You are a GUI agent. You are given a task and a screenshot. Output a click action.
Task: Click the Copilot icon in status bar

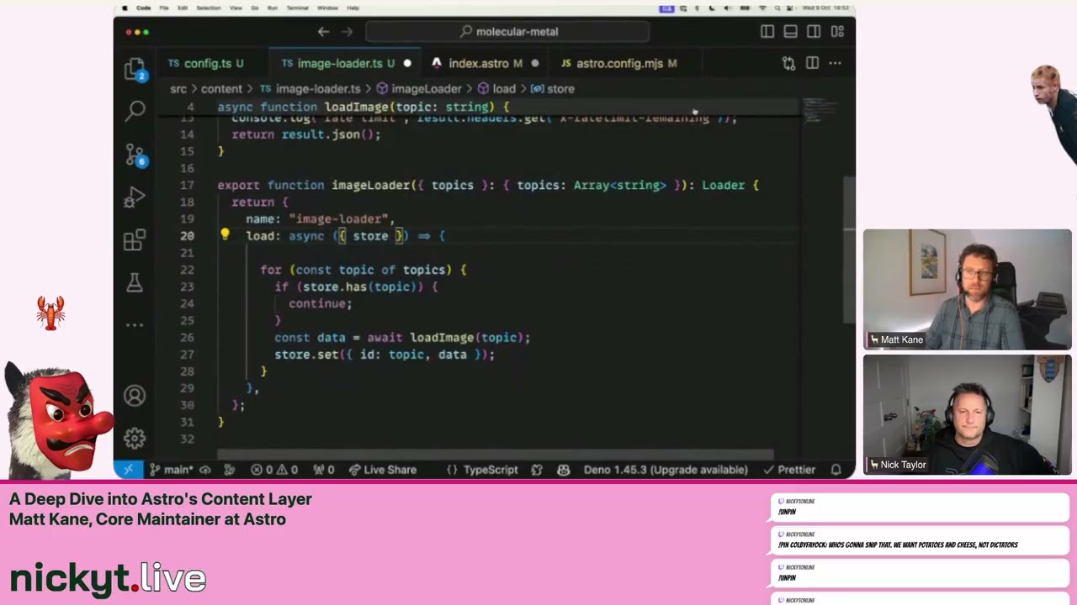click(x=563, y=470)
